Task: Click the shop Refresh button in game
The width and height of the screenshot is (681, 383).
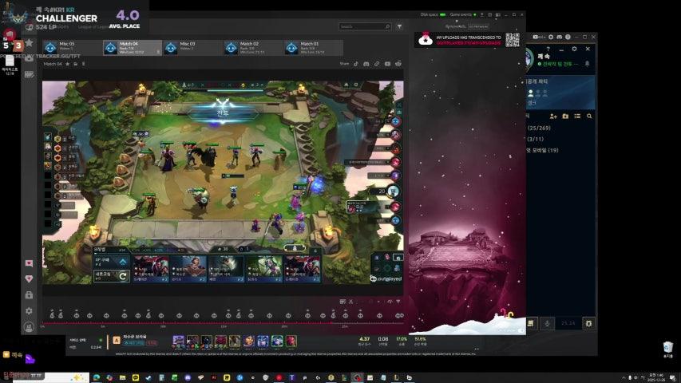Action: pyautogui.click(x=111, y=276)
